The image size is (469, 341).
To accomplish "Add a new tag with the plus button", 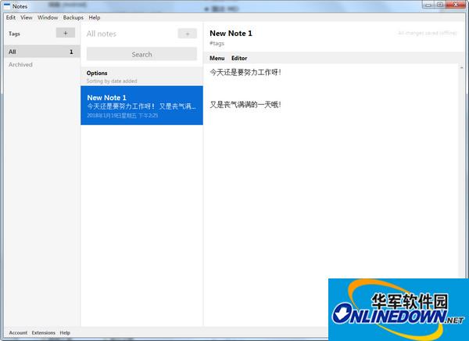I will (x=66, y=33).
